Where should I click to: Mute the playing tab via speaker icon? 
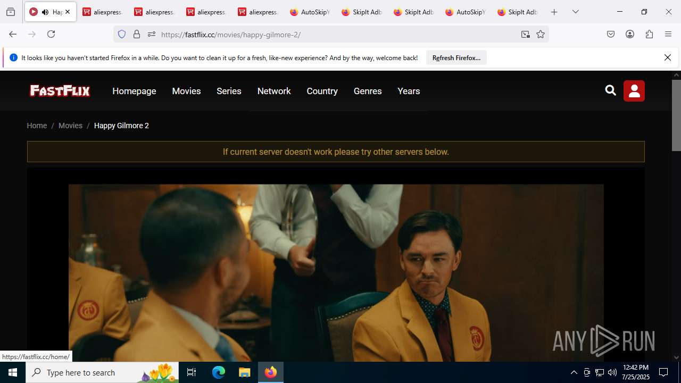tap(45, 12)
